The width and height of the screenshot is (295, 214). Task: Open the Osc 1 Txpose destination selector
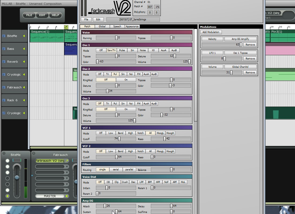240,53
